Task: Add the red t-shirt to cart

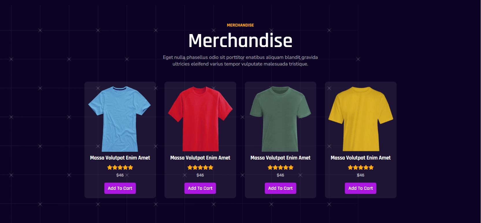Action: [x=200, y=188]
